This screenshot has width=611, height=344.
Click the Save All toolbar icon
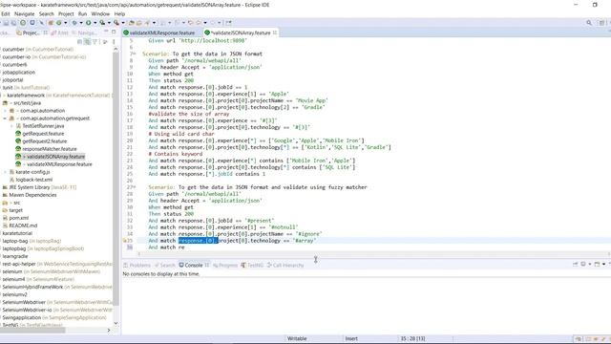point(13,23)
